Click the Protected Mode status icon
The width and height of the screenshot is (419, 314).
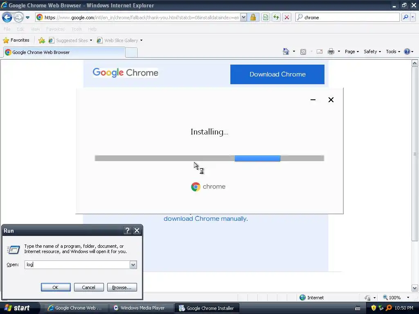368,298
